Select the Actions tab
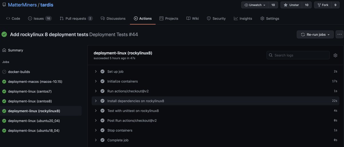The image size is (344, 147). point(143,18)
